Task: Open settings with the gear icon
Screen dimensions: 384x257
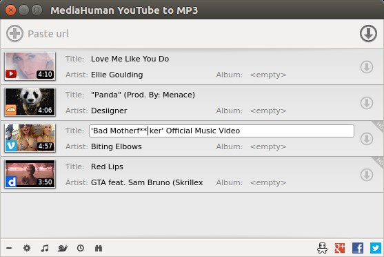Action: pyautogui.click(x=27, y=248)
